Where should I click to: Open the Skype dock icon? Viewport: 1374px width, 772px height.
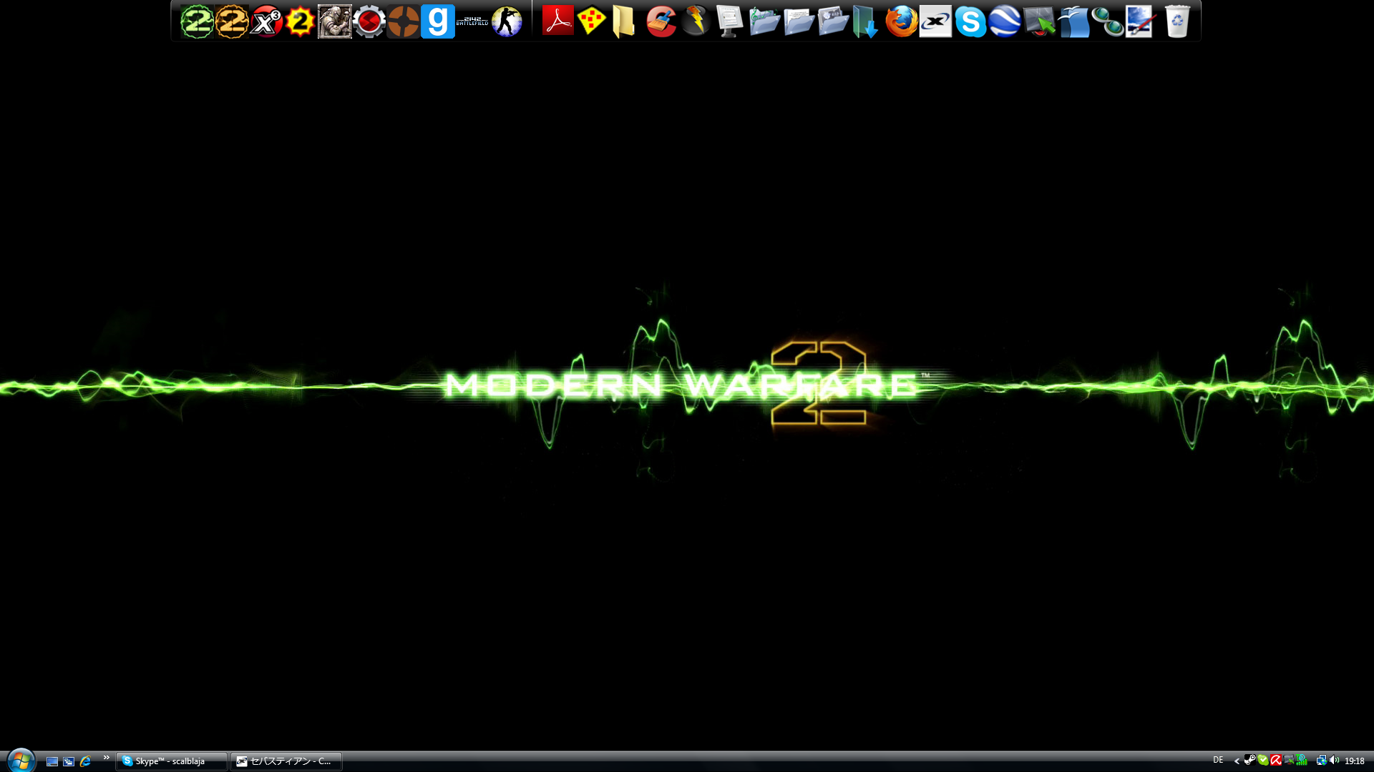click(970, 21)
